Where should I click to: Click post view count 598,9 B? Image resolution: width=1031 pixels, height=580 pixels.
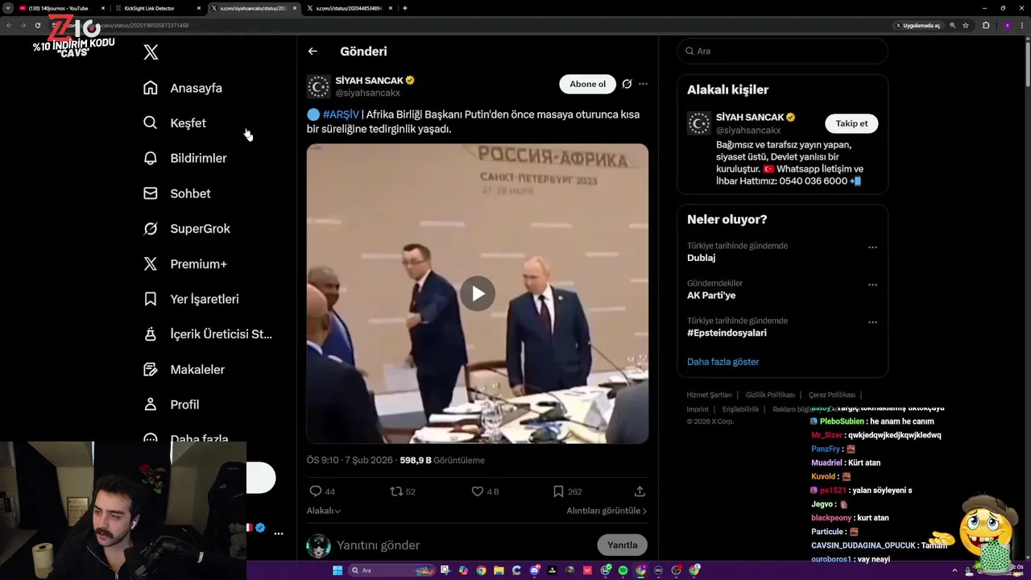442,460
